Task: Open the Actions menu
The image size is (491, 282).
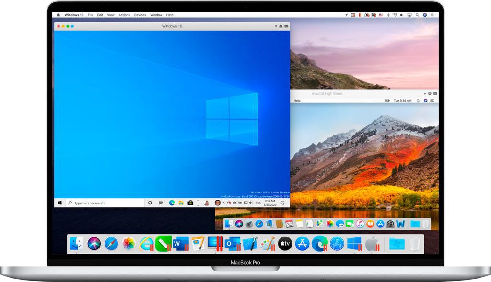Action: tap(124, 15)
